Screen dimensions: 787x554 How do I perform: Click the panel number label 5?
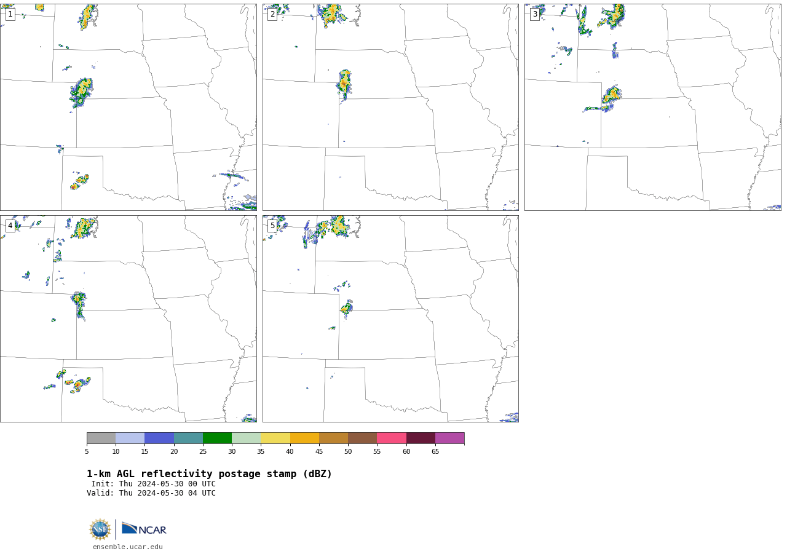coord(272,226)
